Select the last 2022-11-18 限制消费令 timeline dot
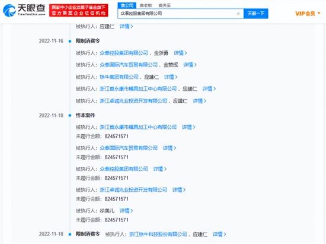 point(70,235)
